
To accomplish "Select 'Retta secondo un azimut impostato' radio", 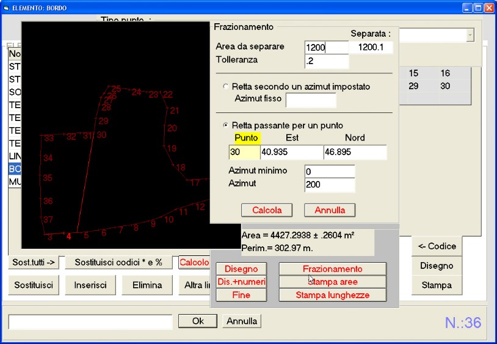I will [x=226, y=86].
